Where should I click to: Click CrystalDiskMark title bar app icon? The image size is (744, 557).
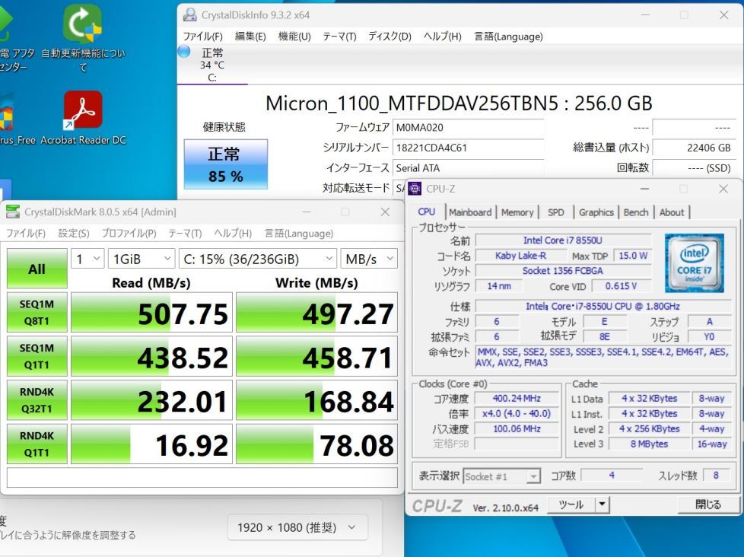coord(13,212)
